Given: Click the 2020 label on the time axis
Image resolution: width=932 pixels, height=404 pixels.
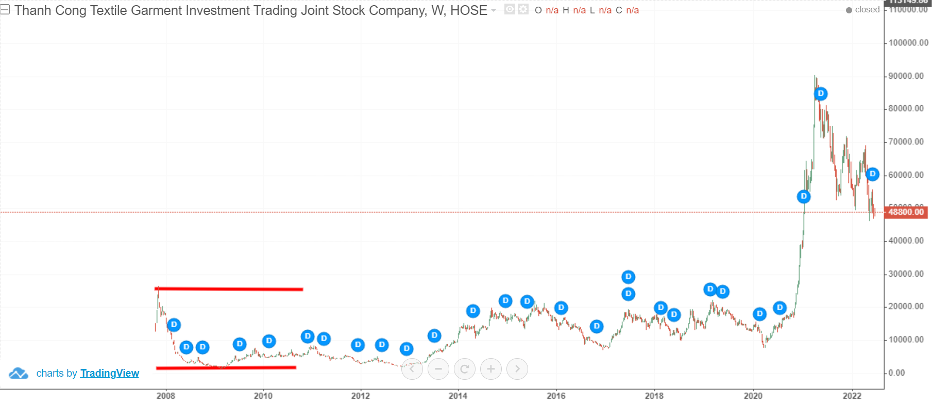Looking at the screenshot, I should point(753,396).
